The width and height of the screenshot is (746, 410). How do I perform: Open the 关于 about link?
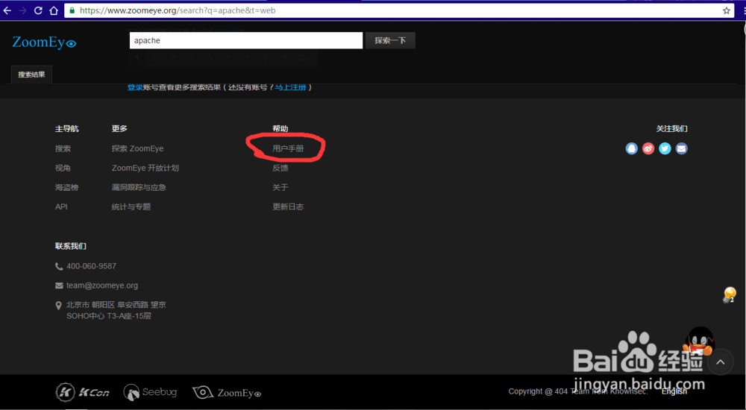280,187
